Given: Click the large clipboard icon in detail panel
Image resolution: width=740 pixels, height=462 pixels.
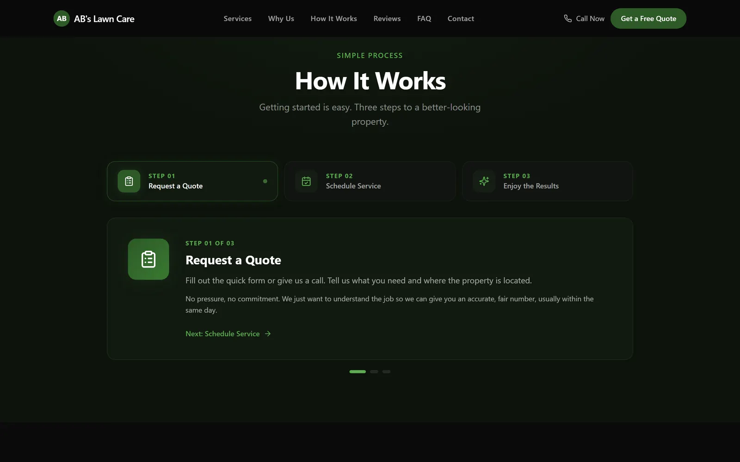Looking at the screenshot, I should (x=148, y=259).
